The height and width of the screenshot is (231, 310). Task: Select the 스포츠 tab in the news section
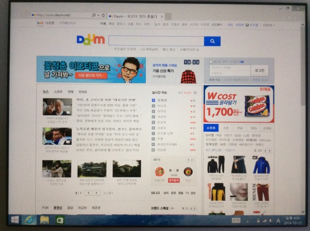click(58, 92)
